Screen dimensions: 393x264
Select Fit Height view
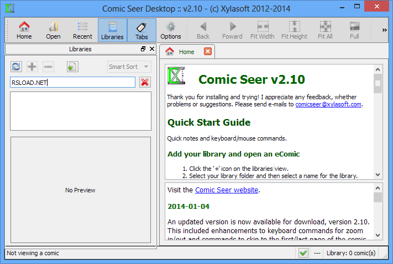point(294,30)
